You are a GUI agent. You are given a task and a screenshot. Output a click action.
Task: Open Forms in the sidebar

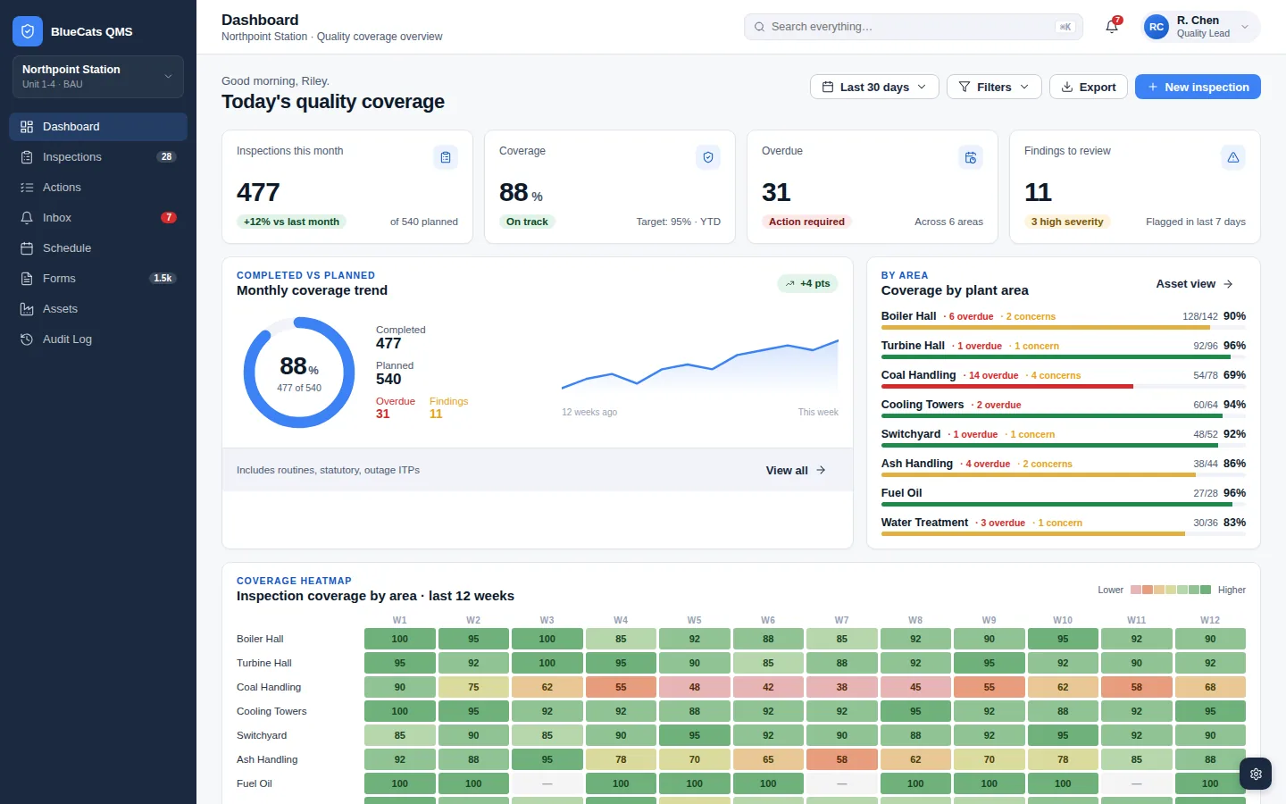pos(98,279)
